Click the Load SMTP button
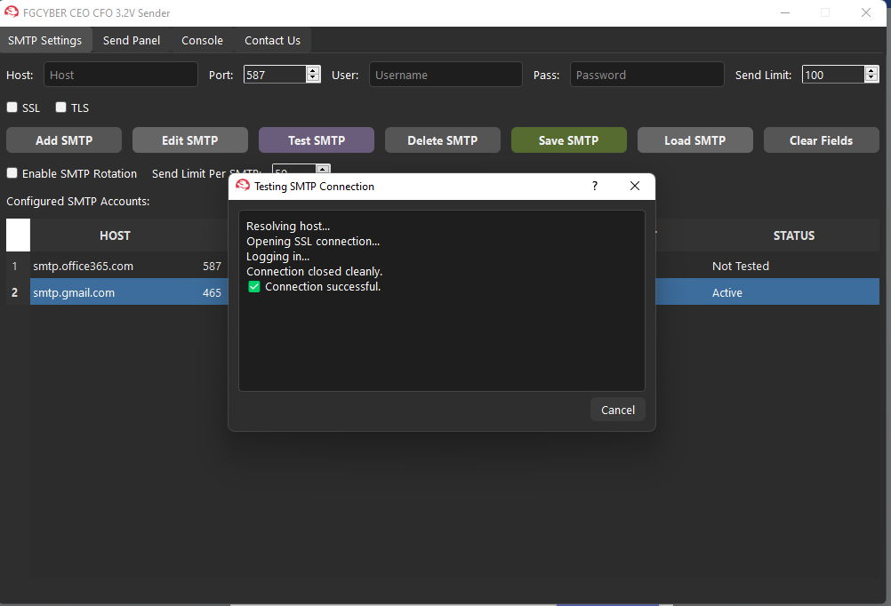 click(x=694, y=140)
